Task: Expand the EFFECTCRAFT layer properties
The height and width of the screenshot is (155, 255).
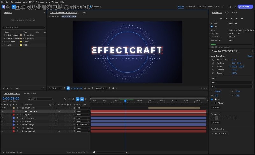Action: [20, 111]
